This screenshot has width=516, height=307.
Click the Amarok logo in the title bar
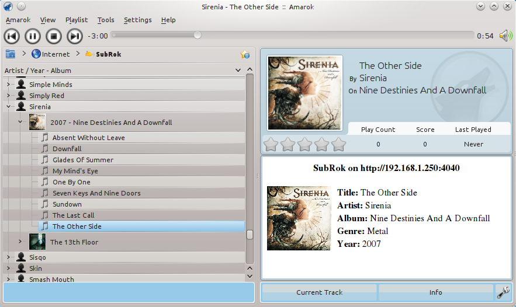(x=8, y=6)
